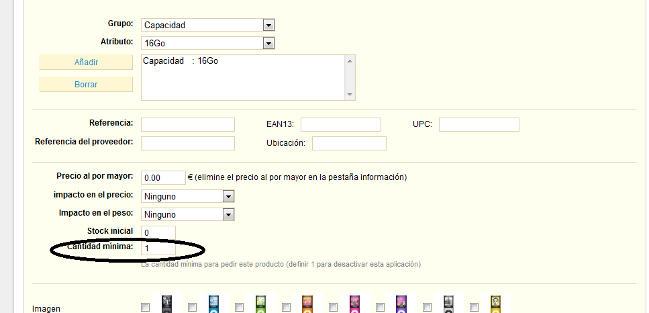Screen dimensions: 649x313
Task: Click the Referencia input field
Action: pos(188,124)
